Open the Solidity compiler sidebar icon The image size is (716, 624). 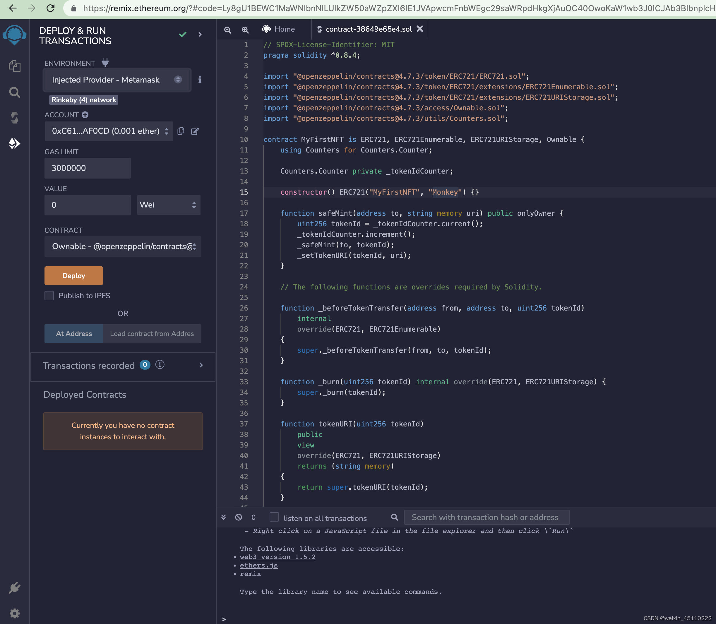tap(14, 118)
